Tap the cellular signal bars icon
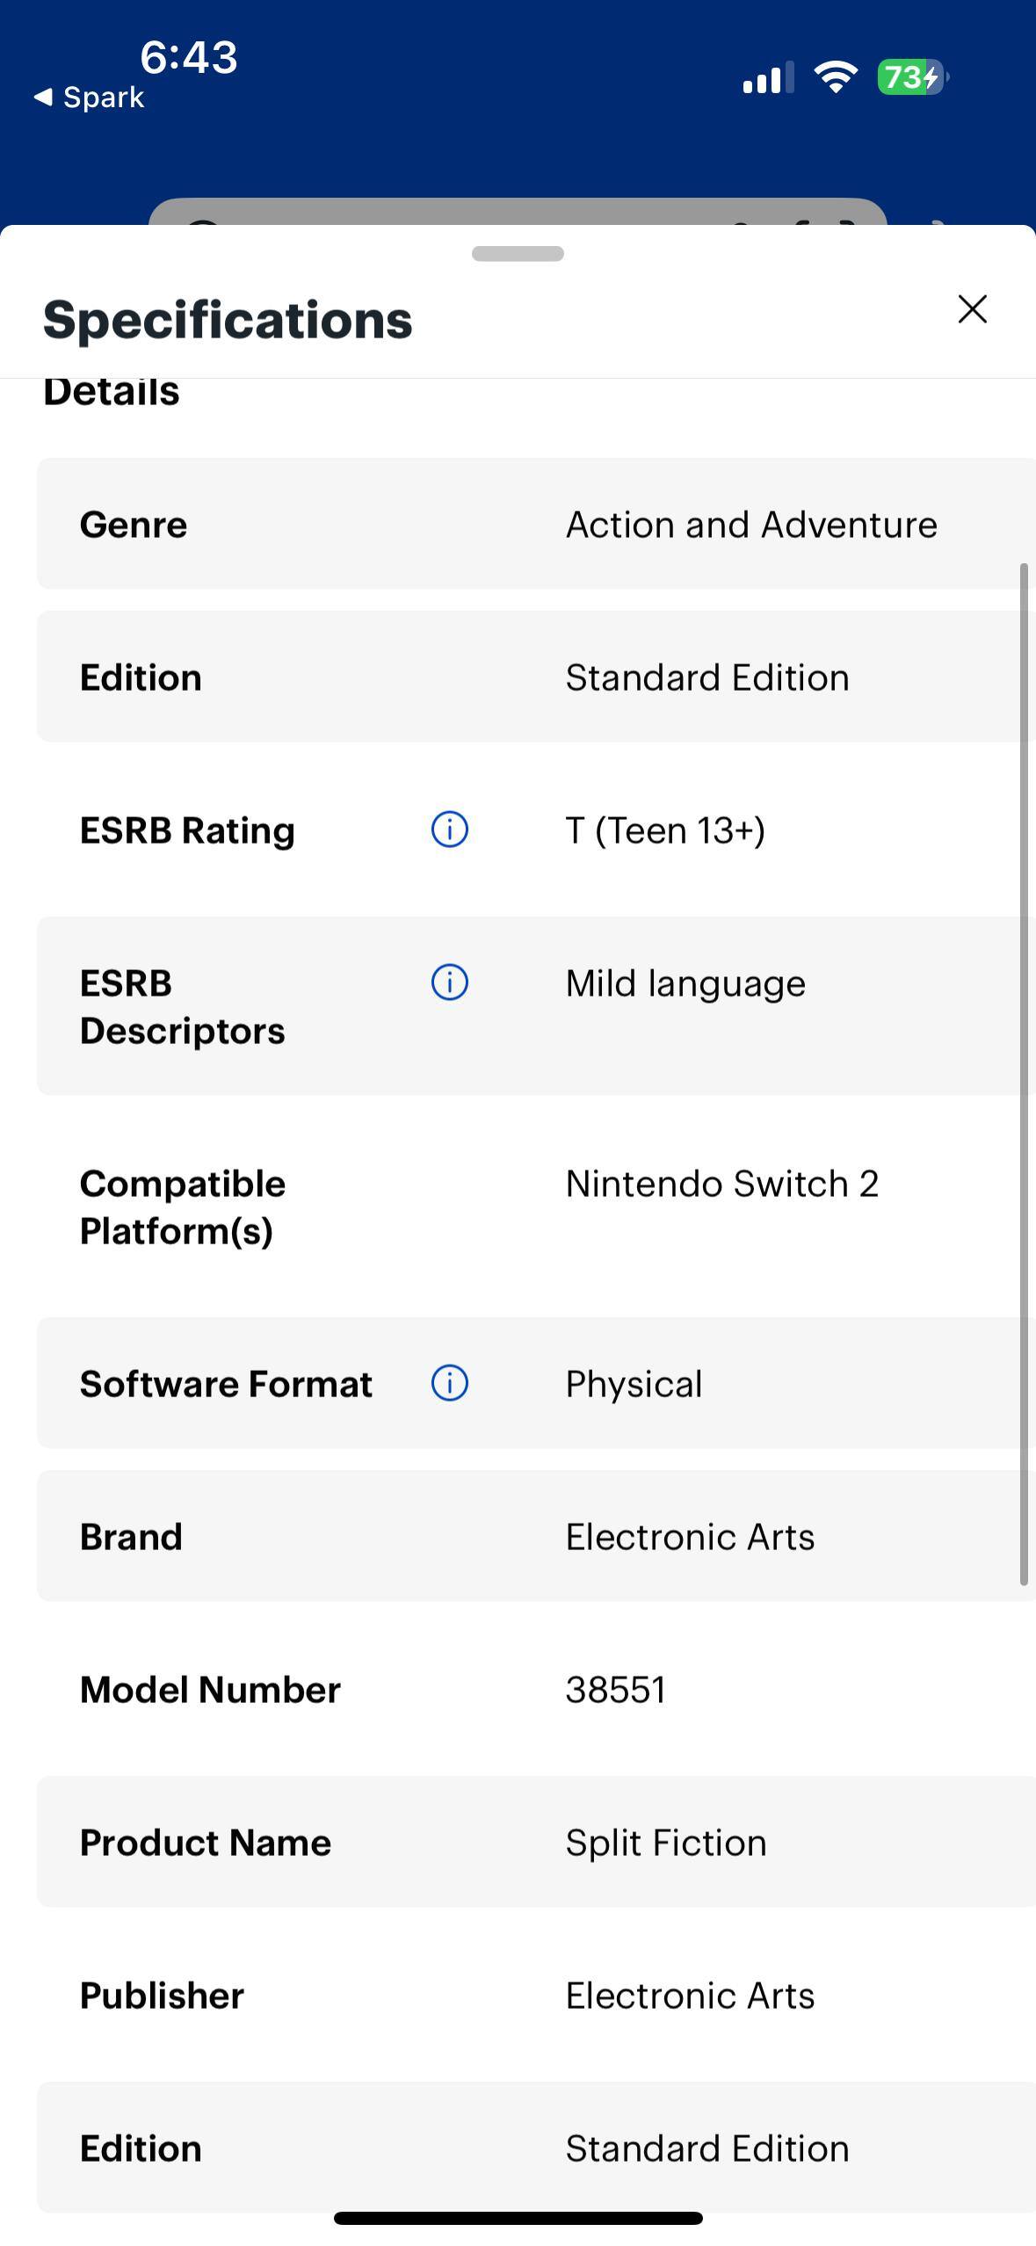 point(767,77)
